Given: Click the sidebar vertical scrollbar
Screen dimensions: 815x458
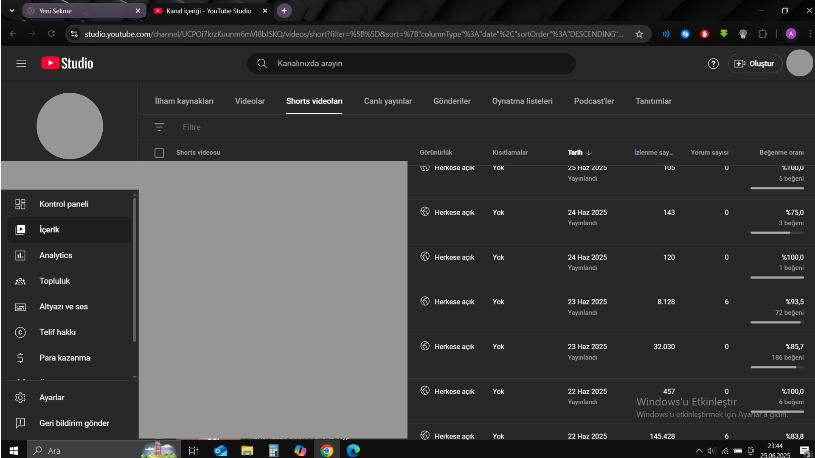Looking at the screenshot, I should pyautogui.click(x=135, y=269).
